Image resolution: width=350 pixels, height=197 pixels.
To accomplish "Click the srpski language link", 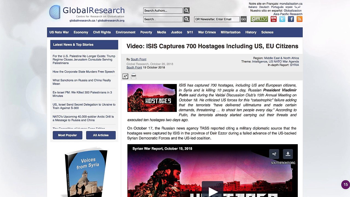I will 289,7.
